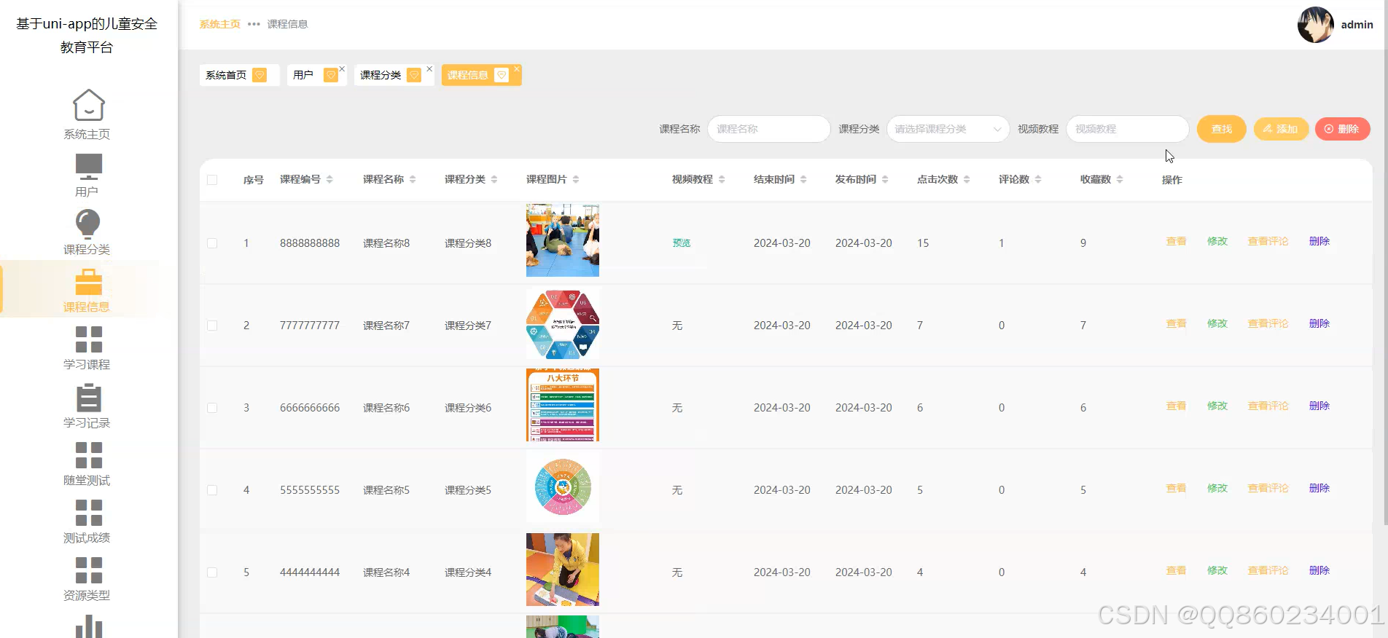Check the row for 课程名称7
Image resolution: width=1388 pixels, height=638 pixels.
click(212, 326)
